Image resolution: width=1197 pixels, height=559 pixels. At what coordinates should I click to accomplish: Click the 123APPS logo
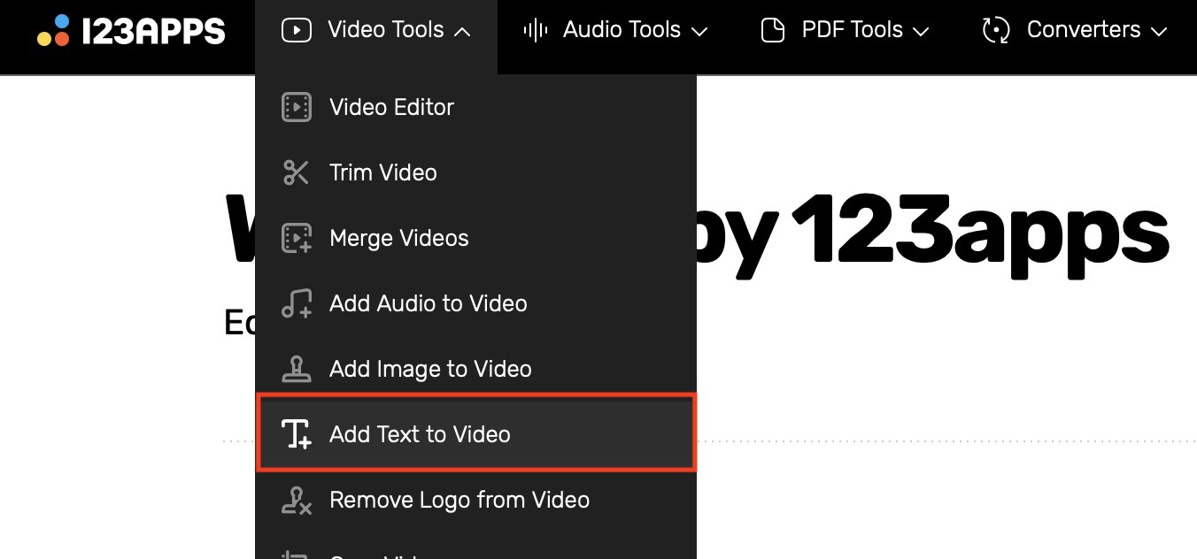131,30
